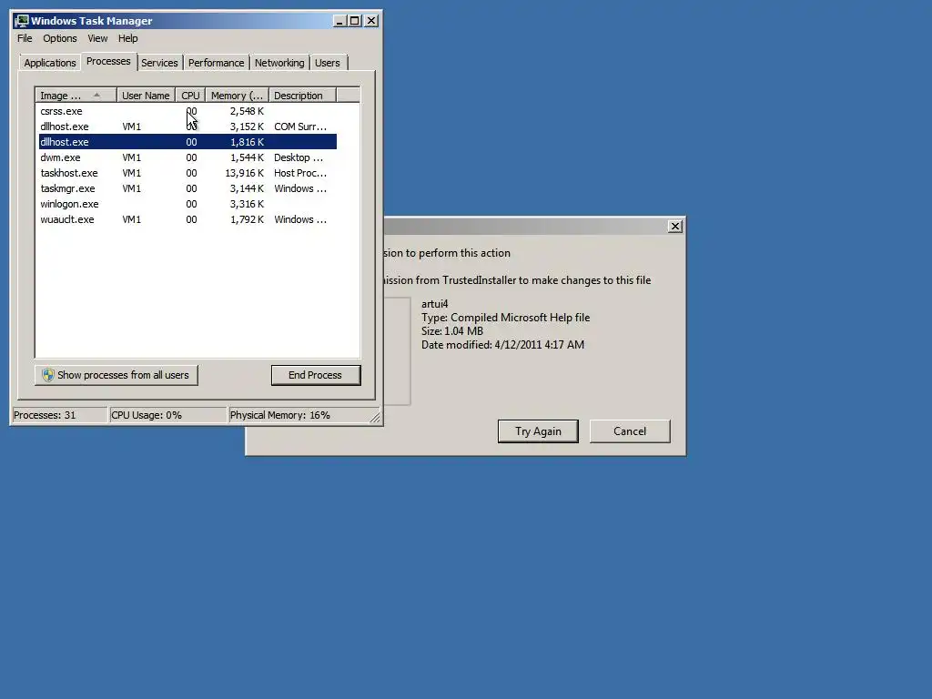Screen dimensions: 932x699
Task: Switch to the Applications tab
Action: click(x=50, y=63)
